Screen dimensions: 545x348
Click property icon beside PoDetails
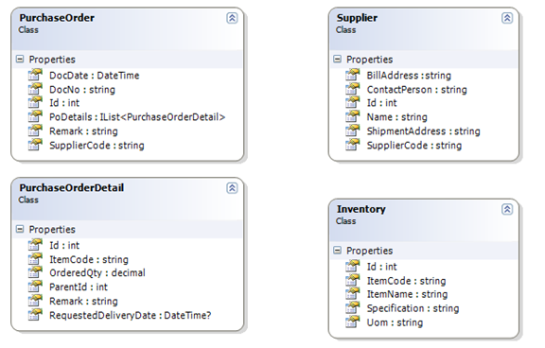pyautogui.click(x=35, y=116)
